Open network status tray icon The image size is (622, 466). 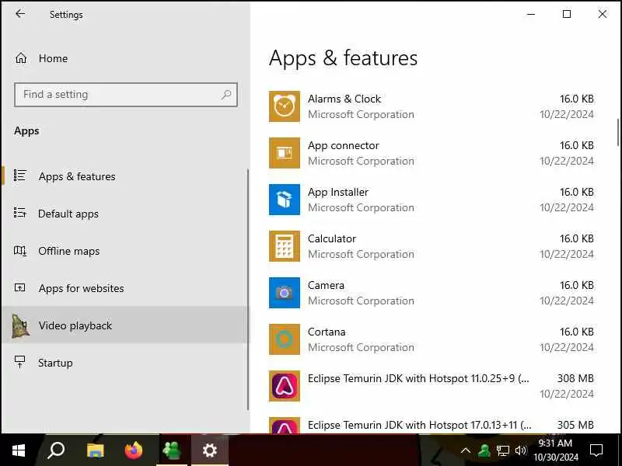[x=502, y=450]
